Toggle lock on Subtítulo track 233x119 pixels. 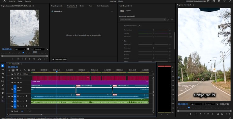pos(12,74)
